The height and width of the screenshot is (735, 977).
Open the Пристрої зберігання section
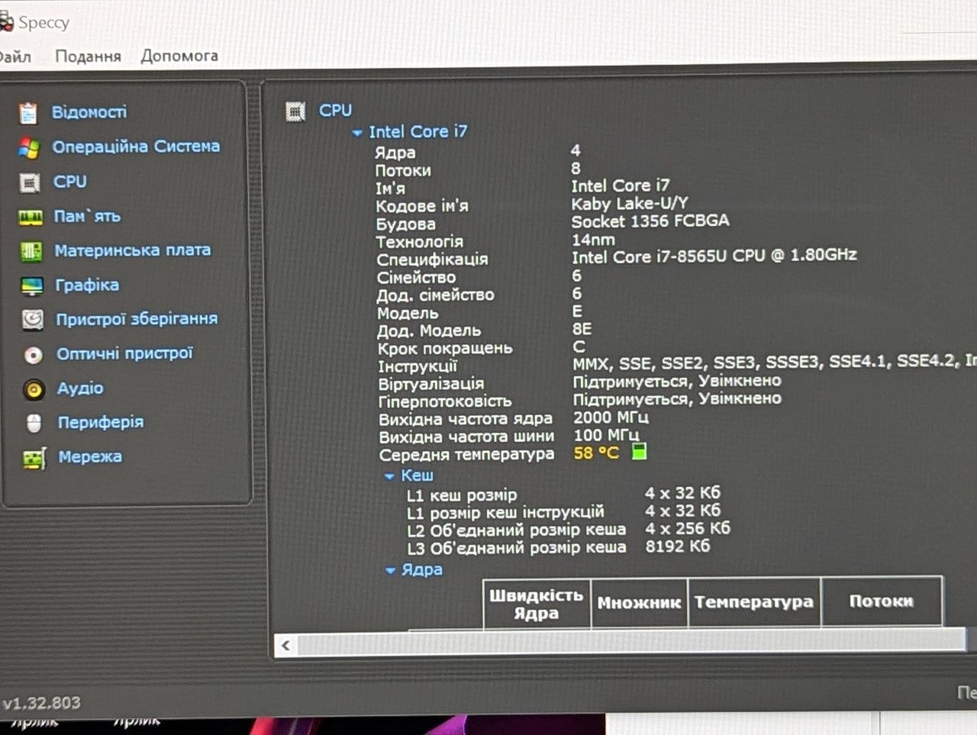pyautogui.click(x=137, y=319)
